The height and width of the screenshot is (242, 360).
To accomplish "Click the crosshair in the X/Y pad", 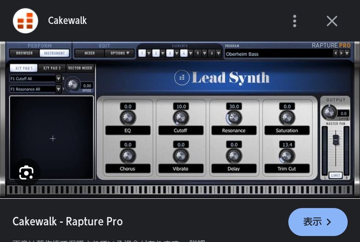I will 53,138.
